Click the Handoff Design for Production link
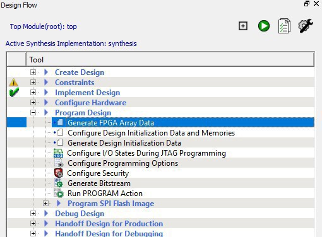Image resolution: width=322 pixels, height=237 pixels. click(109, 224)
